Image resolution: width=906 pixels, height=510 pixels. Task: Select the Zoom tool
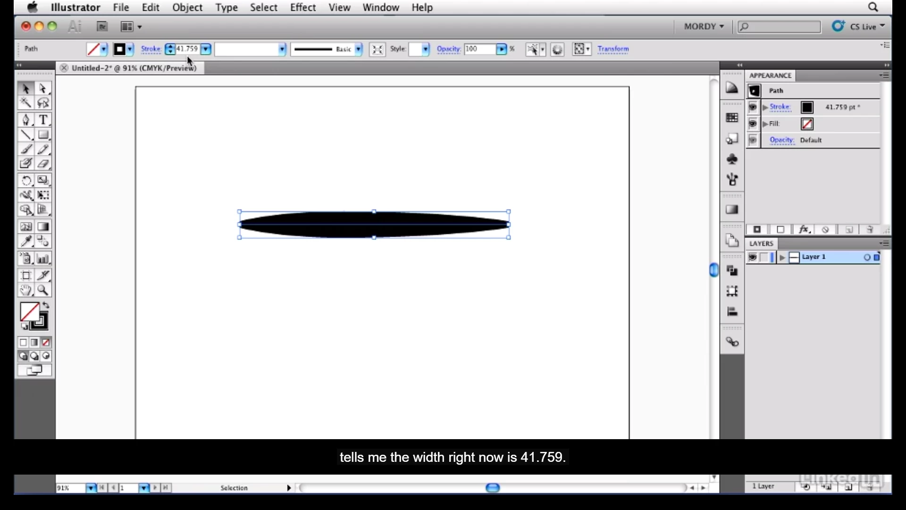point(43,290)
